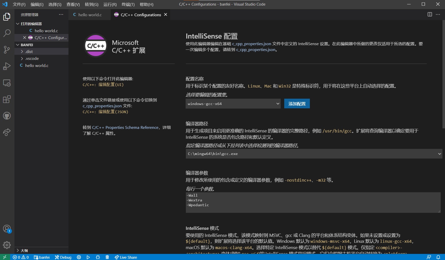445x260 pixels.
Task: Click the feedback icon in status bar
Action: [x=429, y=257]
